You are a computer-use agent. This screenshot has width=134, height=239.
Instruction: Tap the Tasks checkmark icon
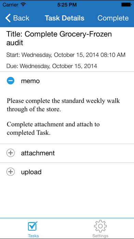[32, 226]
